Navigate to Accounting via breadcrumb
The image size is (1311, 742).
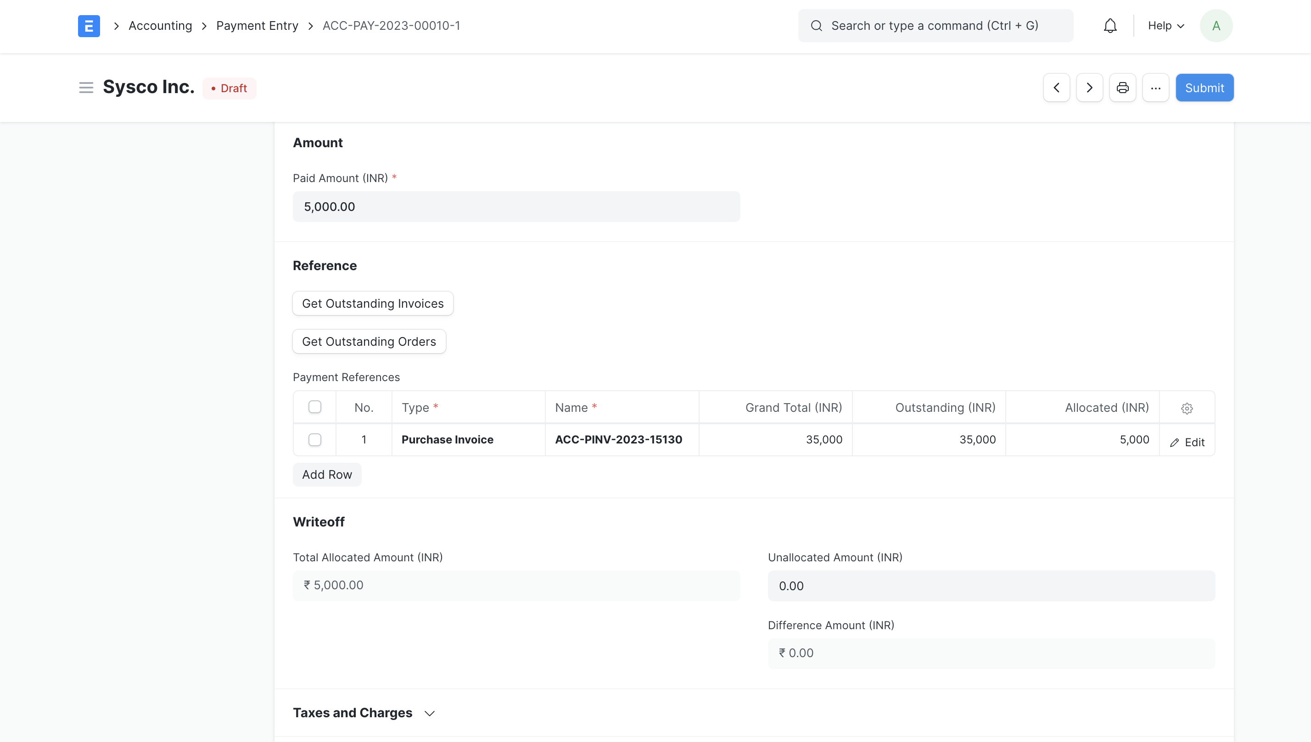[x=160, y=26]
